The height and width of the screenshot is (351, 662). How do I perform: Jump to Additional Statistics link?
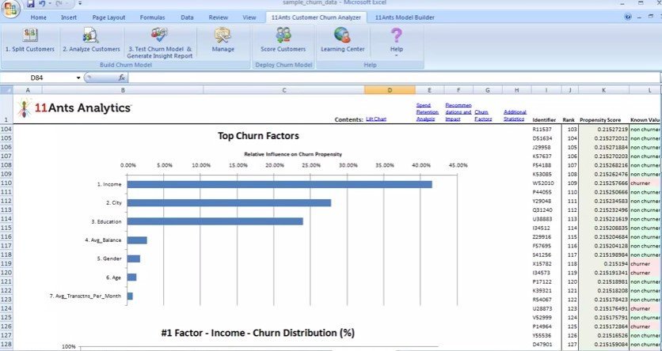point(515,115)
